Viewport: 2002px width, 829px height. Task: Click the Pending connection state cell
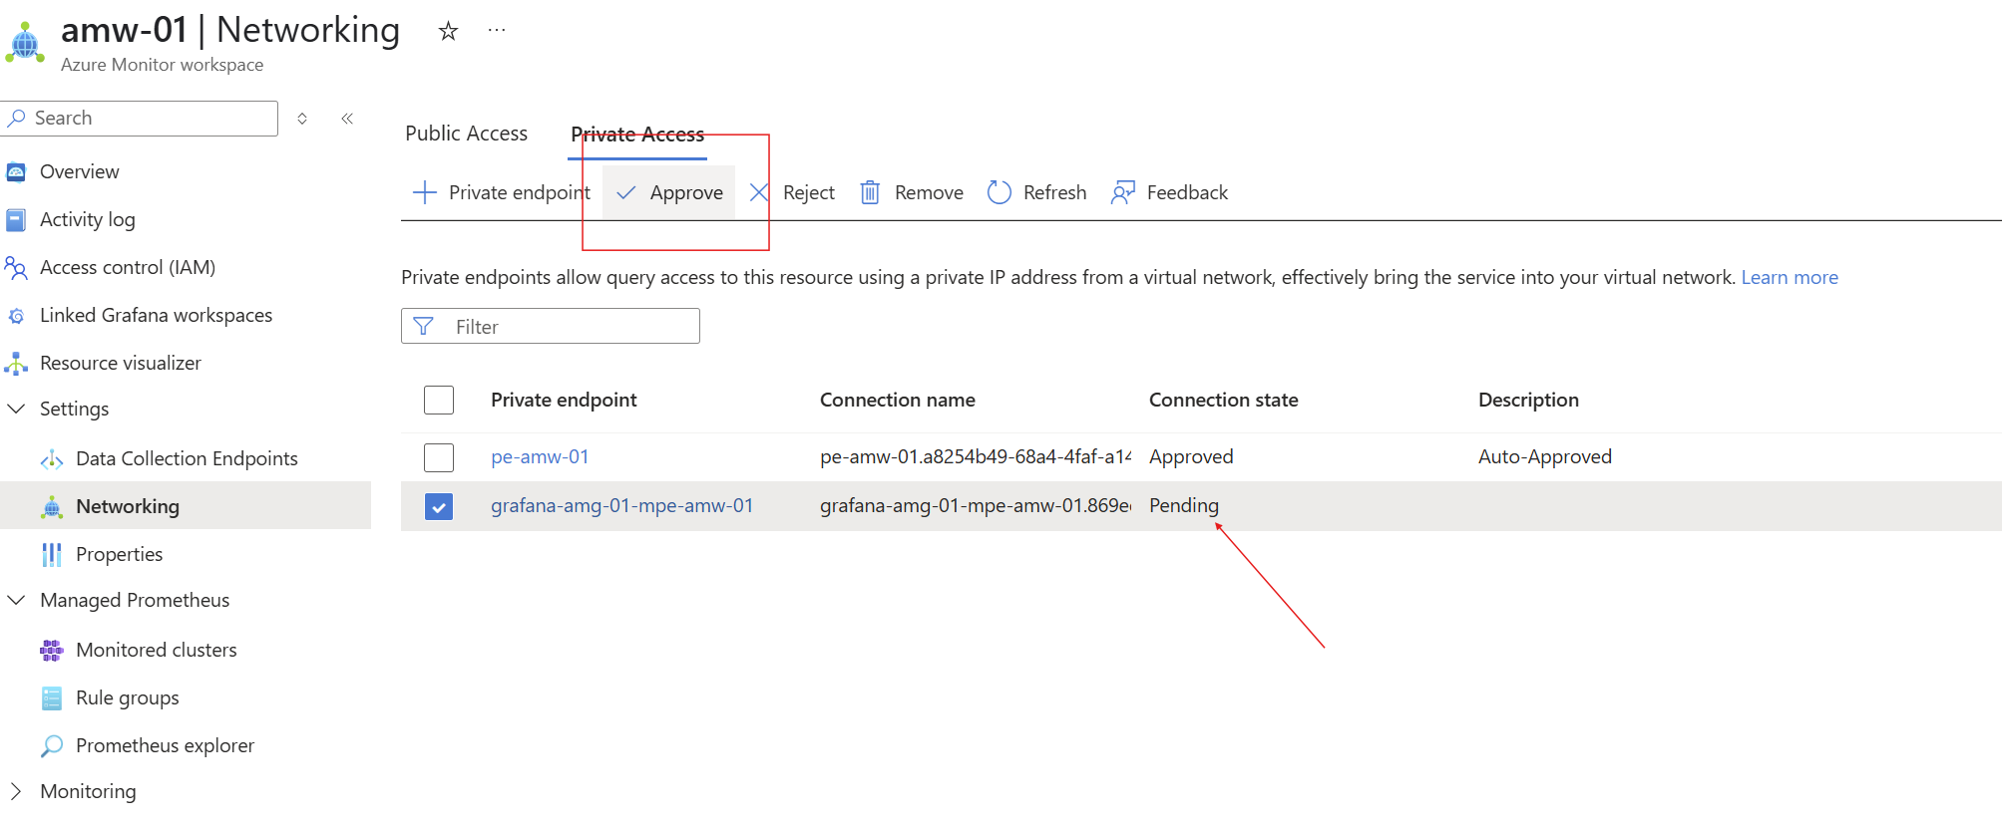pos(1184,506)
